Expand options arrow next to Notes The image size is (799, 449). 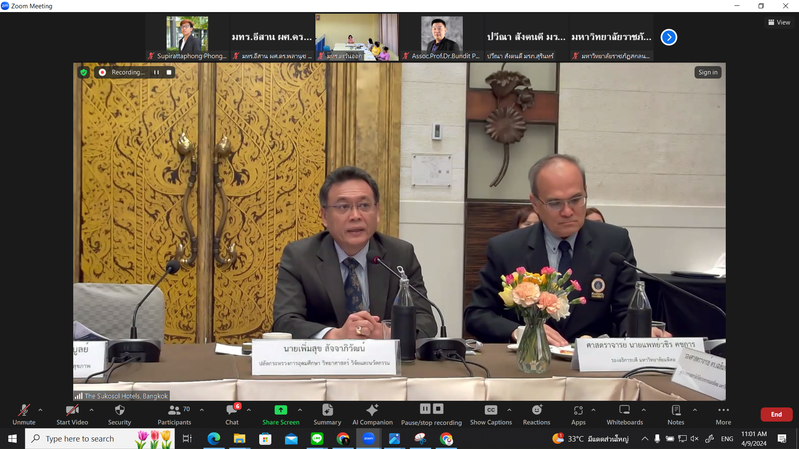coord(695,410)
